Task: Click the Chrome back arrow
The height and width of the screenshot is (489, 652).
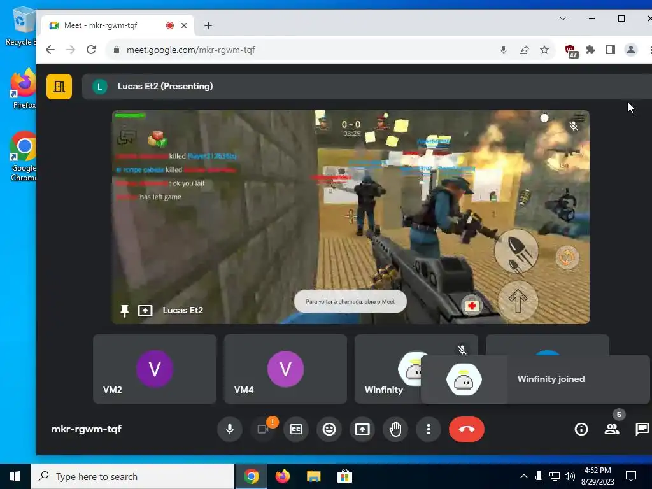Action: tap(50, 50)
